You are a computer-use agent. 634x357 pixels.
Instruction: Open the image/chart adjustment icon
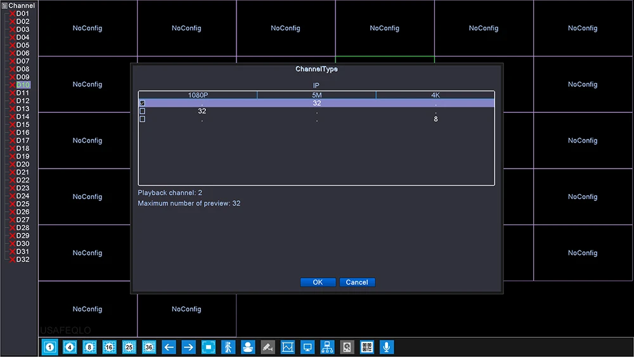click(x=287, y=347)
